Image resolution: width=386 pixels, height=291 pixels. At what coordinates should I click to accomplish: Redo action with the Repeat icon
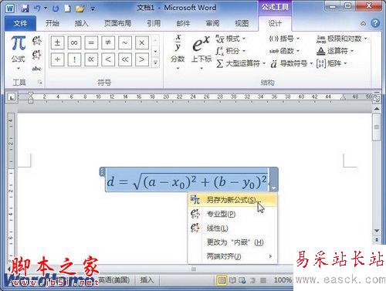pyautogui.click(x=56, y=8)
